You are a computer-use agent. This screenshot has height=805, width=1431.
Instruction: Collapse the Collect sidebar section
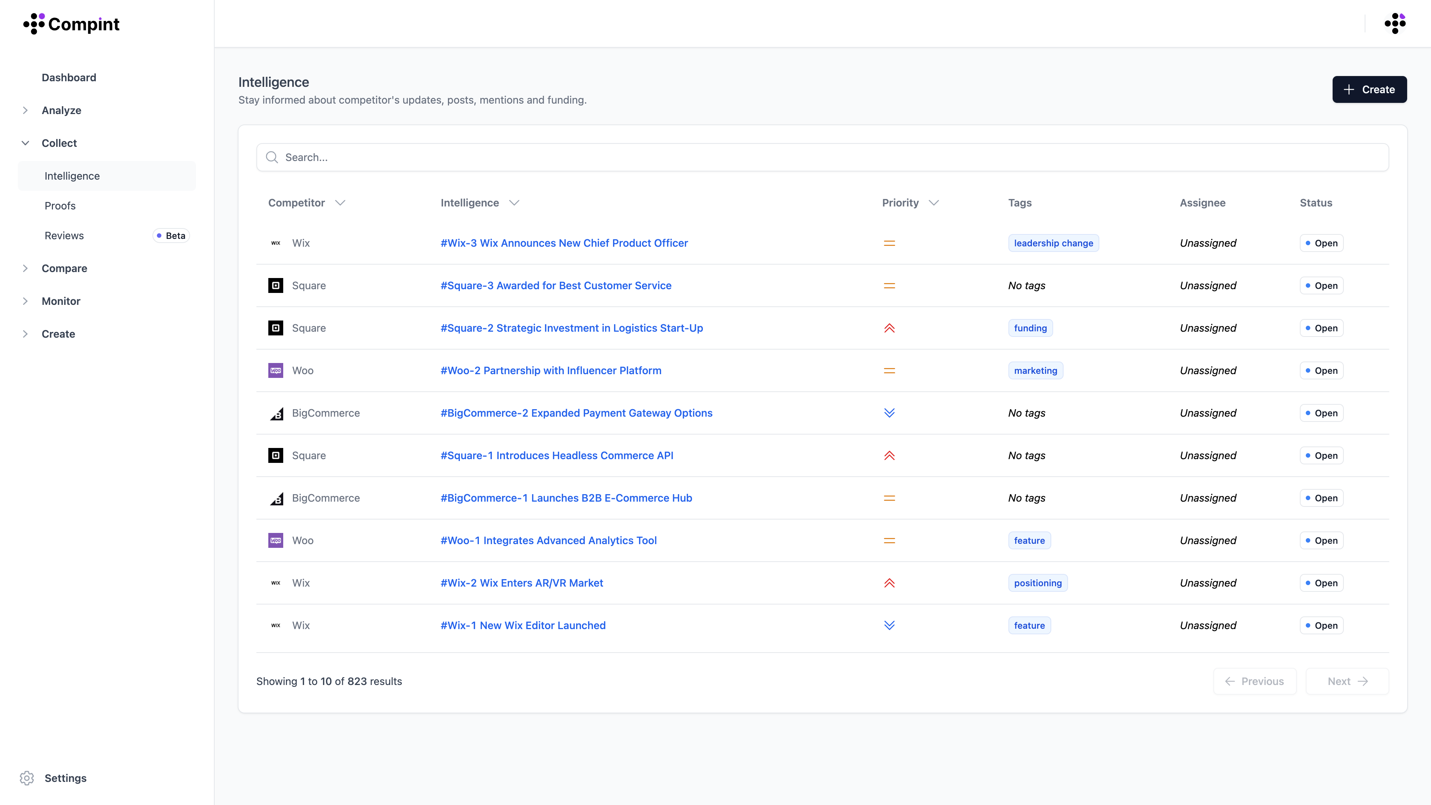pyautogui.click(x=25, y=143)
